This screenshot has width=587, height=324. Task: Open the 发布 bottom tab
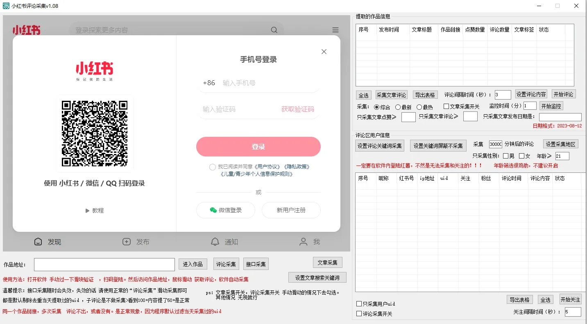[x=136, y=242]
